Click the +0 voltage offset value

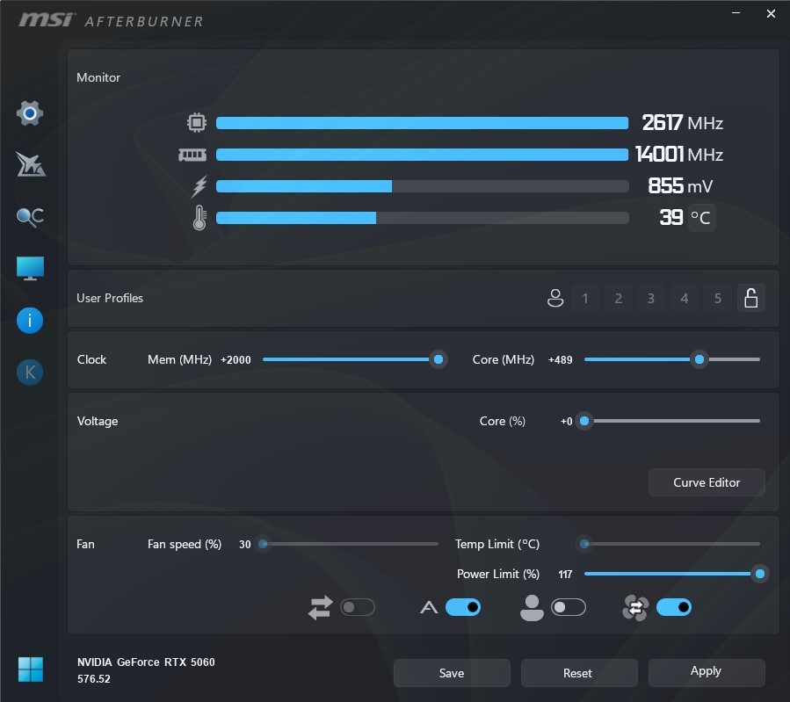(566, 421)
